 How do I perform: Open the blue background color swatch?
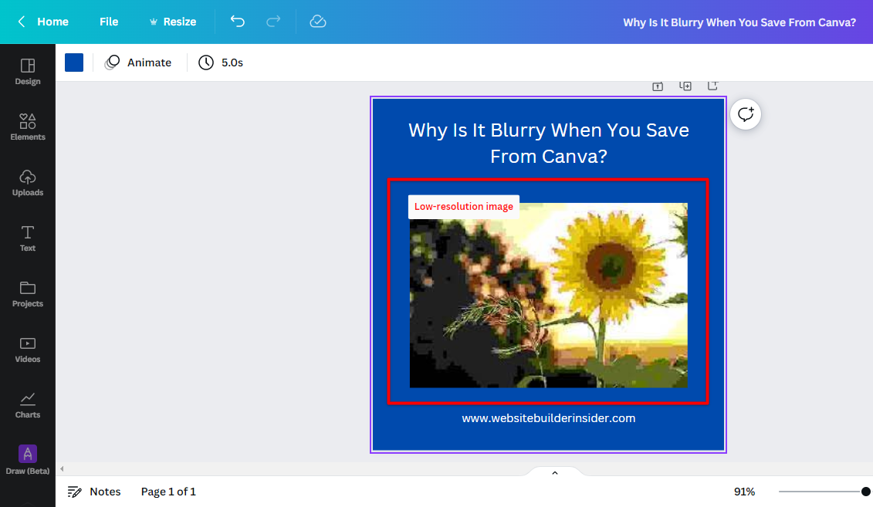[x=74, y=63]
